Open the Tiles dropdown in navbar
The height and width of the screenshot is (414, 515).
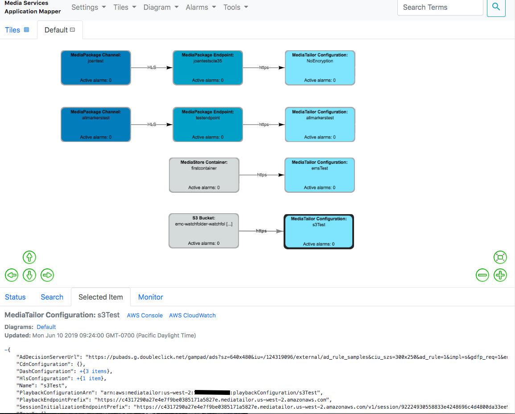125,7
